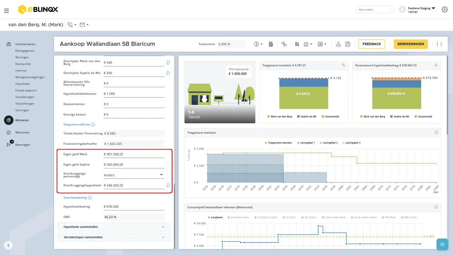Click the Toon berekening link
The width and height of the screenshot is (453, 255).
(x=77, y=198)
